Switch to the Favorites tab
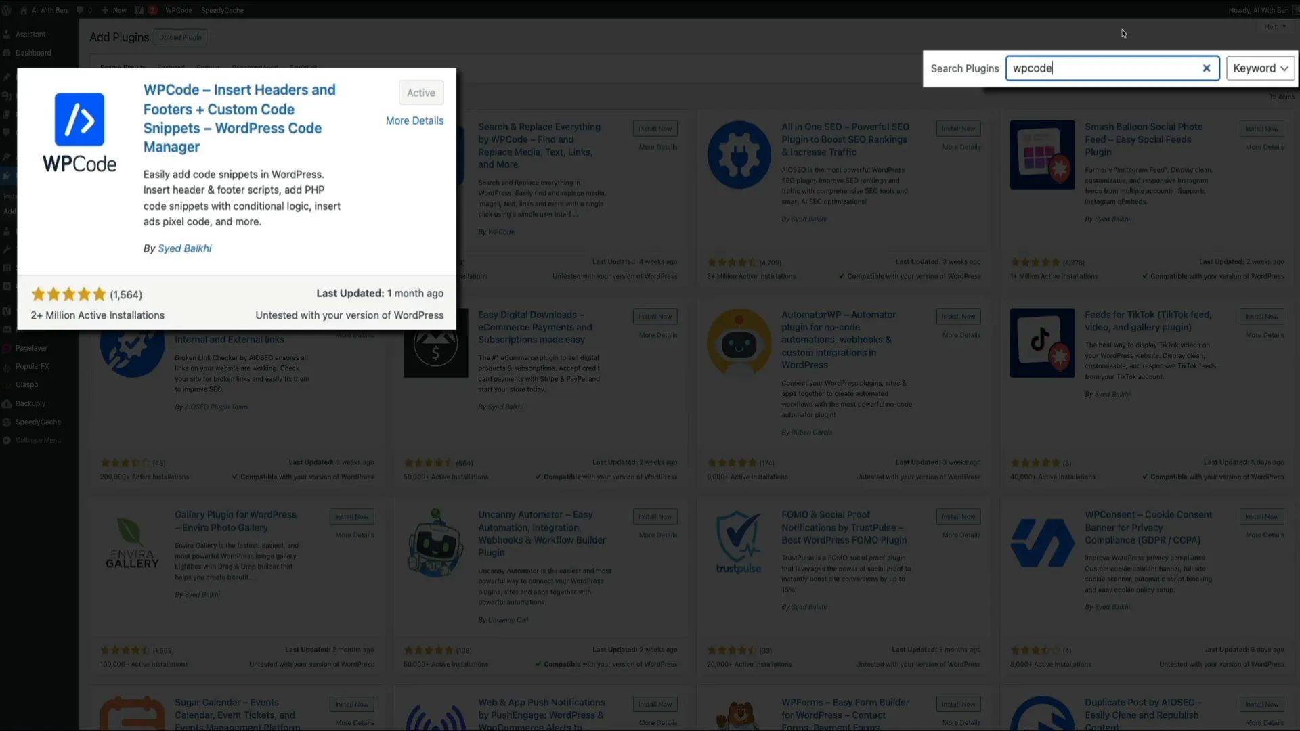Screen dimensions: 1300x731 pyautogui.click(x=303, y=68)
